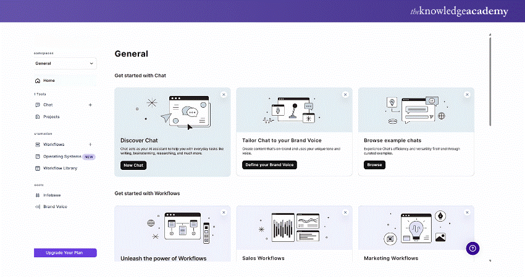Close the Tailor Chat to Brand Voice card
The image size is (525, 277).
coord(345,94)
